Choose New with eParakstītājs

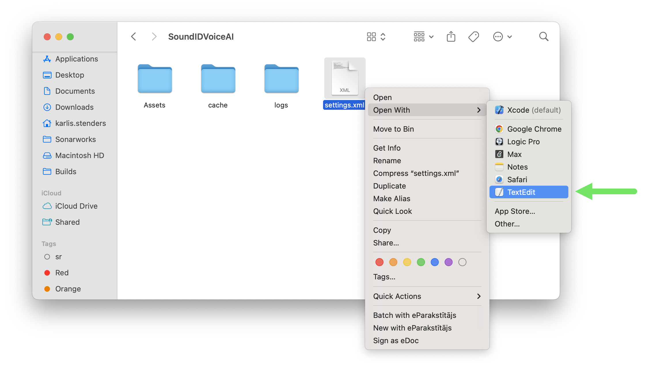[427, 328]
